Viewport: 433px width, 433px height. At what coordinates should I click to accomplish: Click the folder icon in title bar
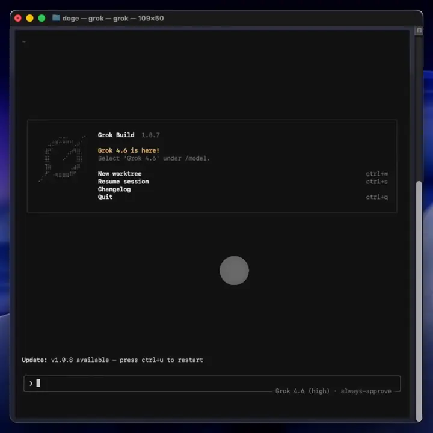pos(56,18)
